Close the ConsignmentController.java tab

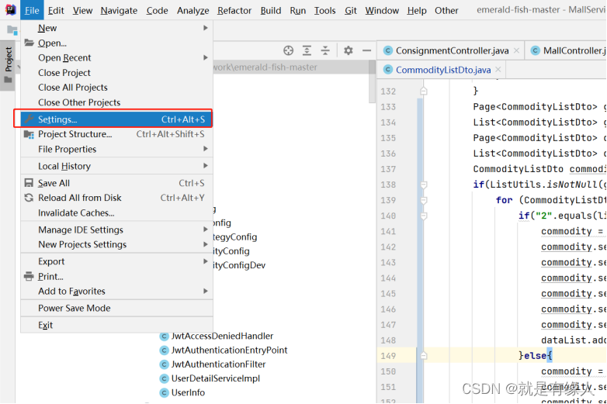tap(516, 50)
